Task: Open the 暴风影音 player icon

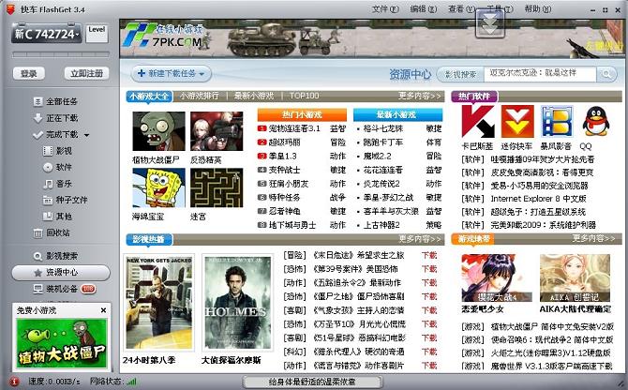Action: (x=557, y=121)
